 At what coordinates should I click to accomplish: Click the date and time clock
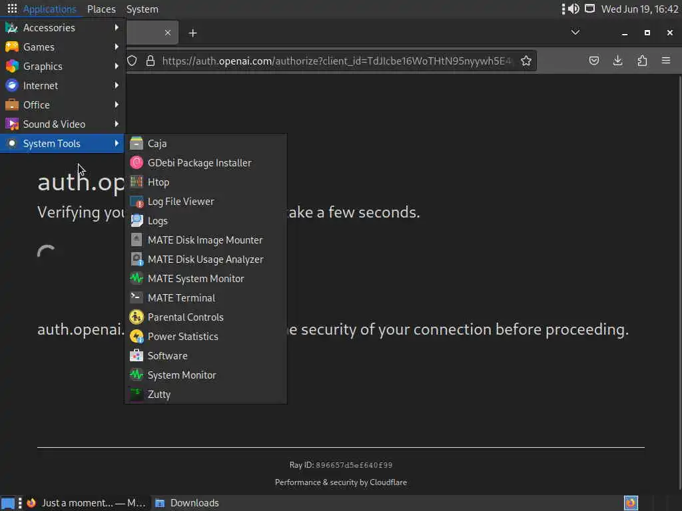(639, 9)
